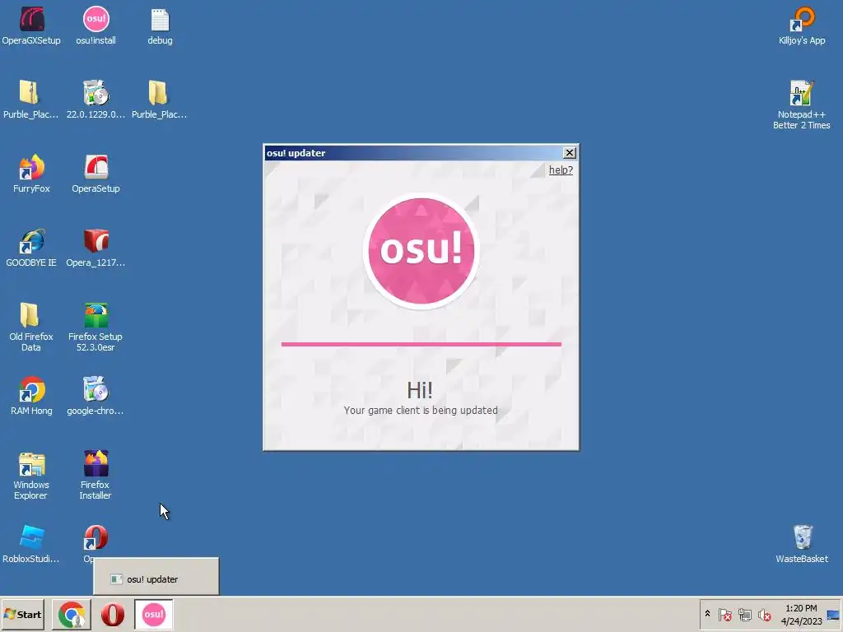Open the clock showing 1:20 PM
Image resolution: width=843 pixels, height=632 pixels.
801,614
